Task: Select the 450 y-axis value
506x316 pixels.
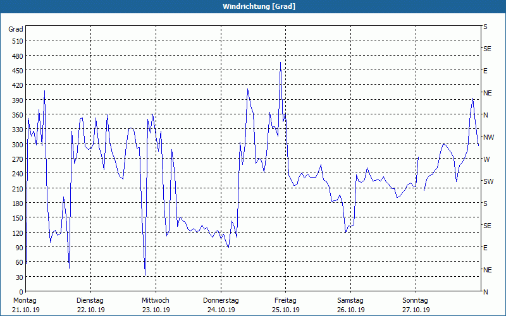Action: click(18, 71)
